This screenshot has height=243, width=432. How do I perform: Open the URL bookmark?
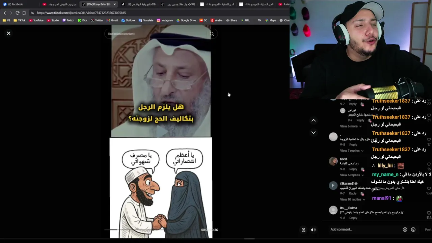[245, 20]
